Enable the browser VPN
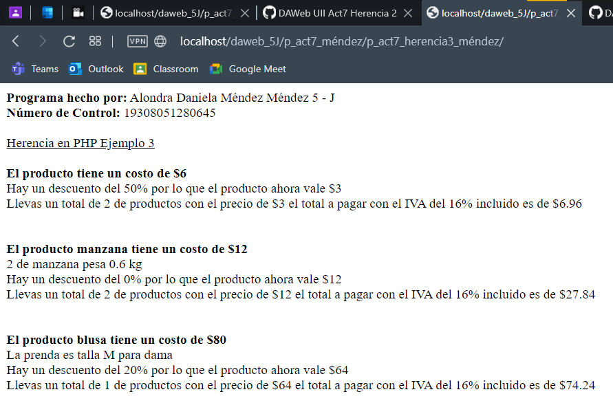 [x=137, y=41]
